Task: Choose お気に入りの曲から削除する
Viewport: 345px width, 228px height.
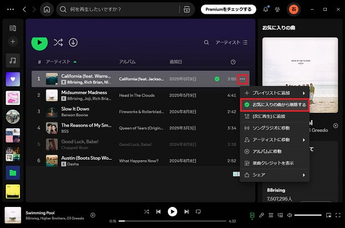Action: coord(275,105)
